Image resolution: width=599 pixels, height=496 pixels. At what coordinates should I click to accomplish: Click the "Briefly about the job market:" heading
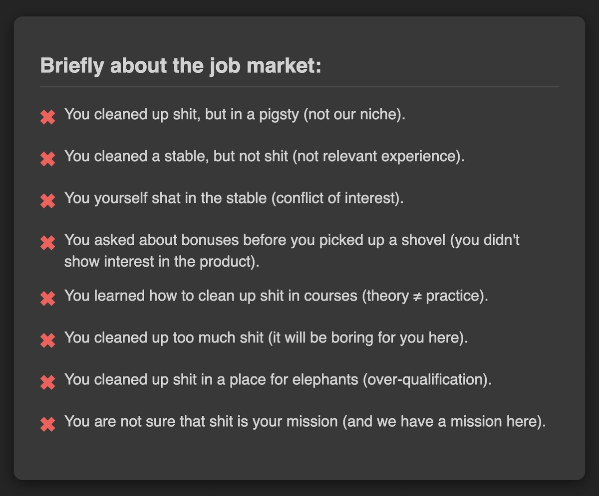coord(181,66)
